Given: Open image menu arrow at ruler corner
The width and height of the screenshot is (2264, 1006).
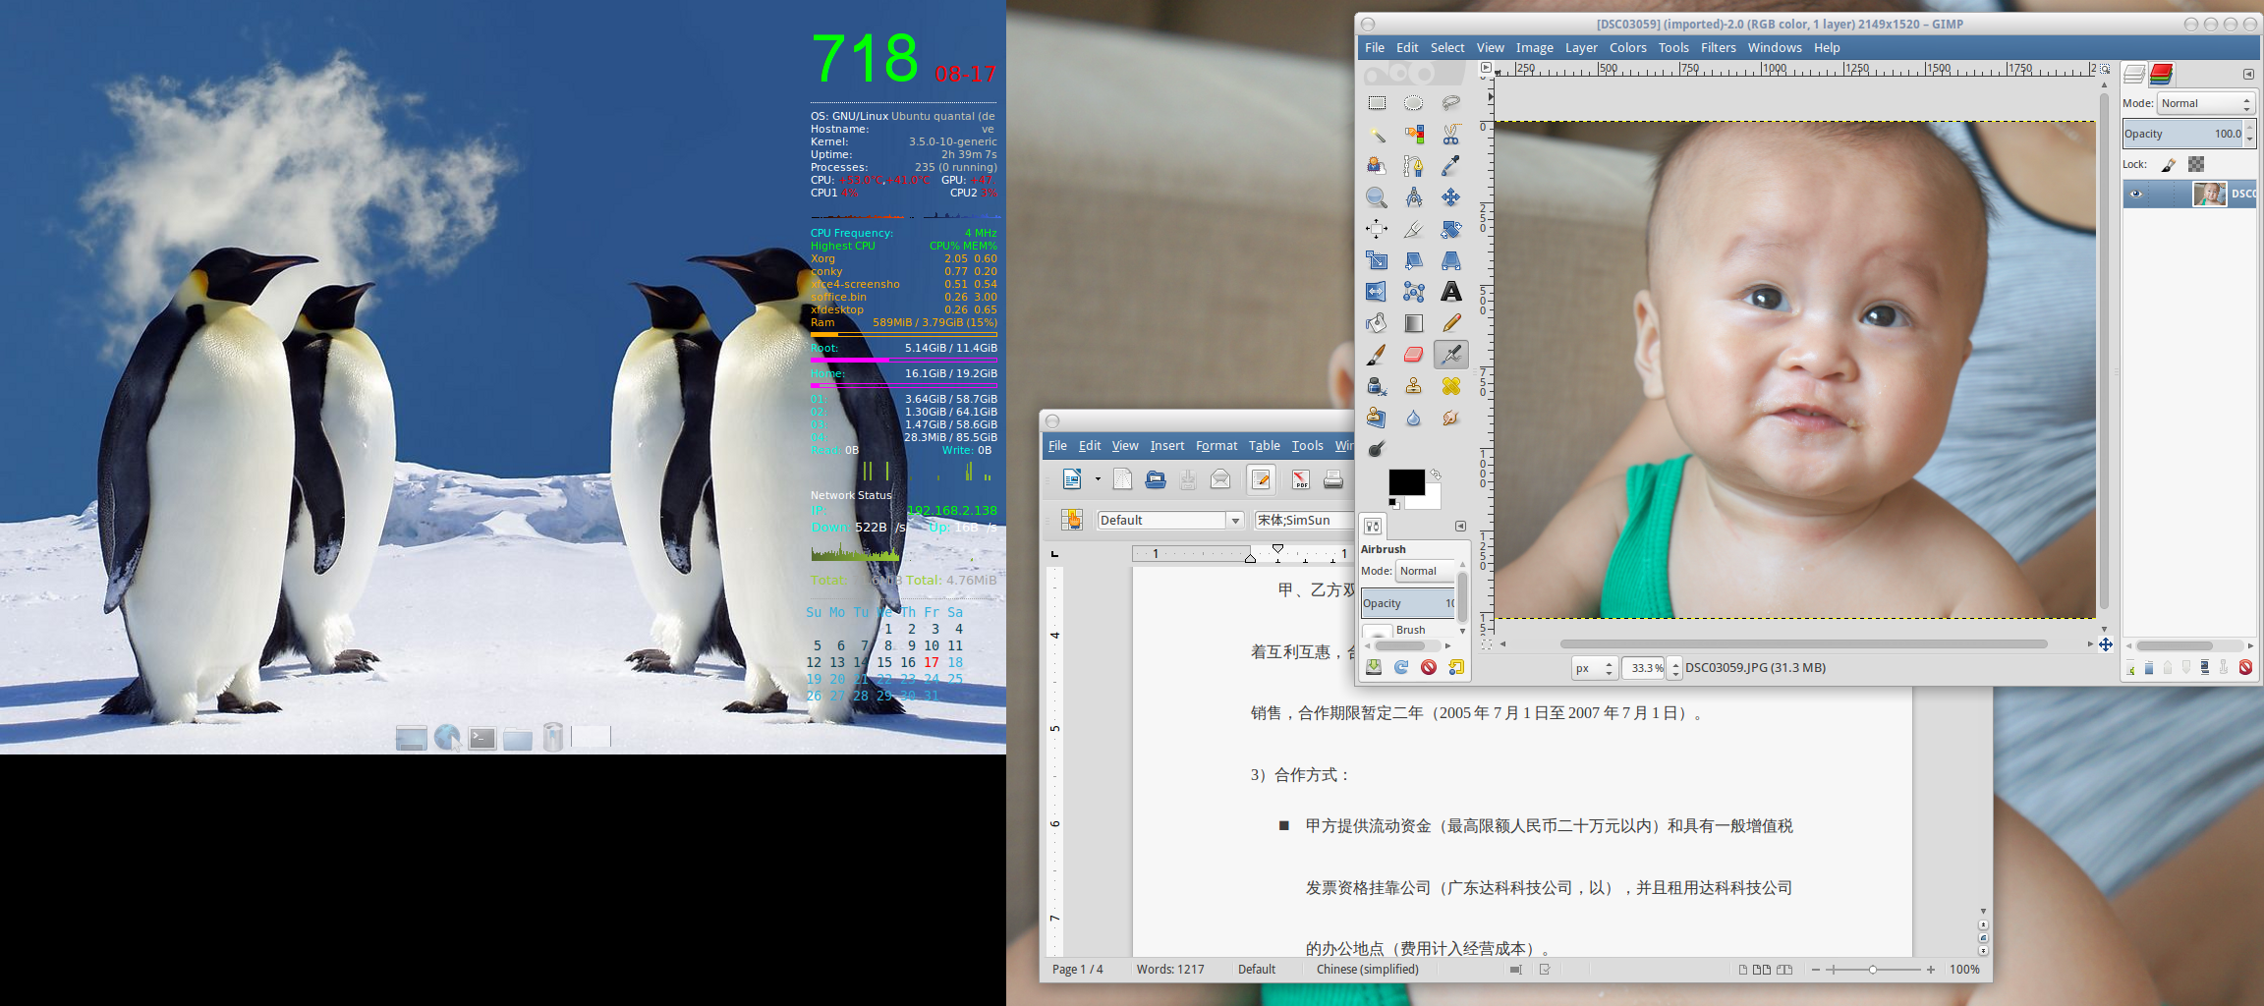Looking at the screenshot, I should pyautogui.click(x=1486, y=68).
